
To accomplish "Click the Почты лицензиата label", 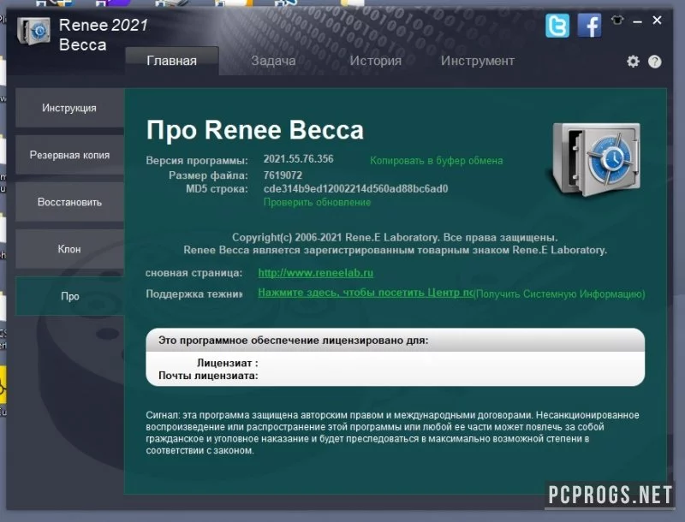I will tap(208, 376).
